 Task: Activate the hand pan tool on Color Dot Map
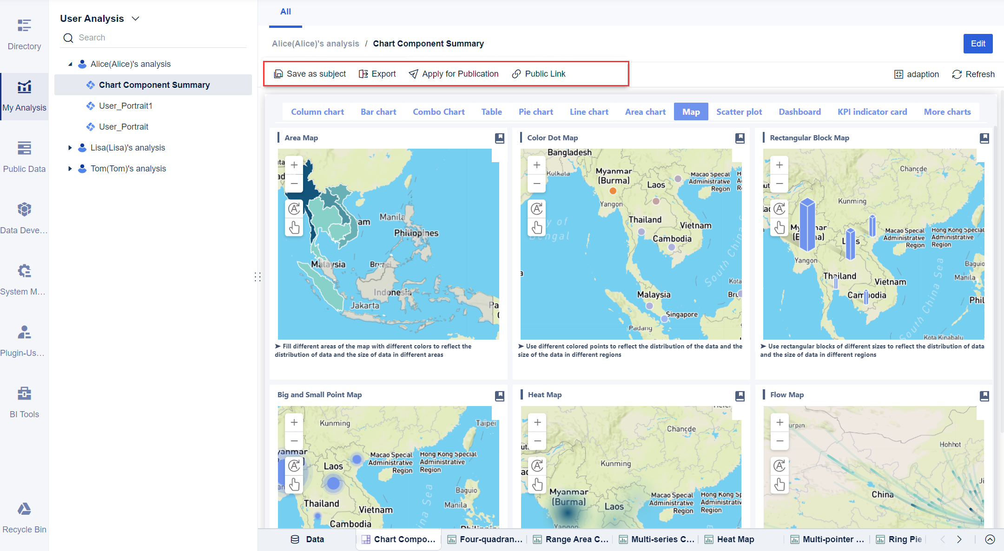tap(537, 228)
